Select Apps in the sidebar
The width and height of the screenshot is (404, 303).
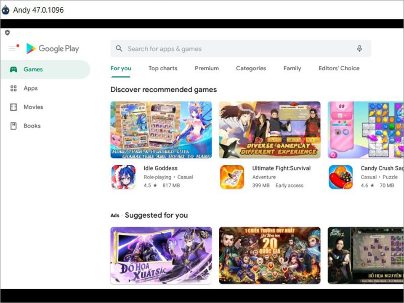pos(45,88)
